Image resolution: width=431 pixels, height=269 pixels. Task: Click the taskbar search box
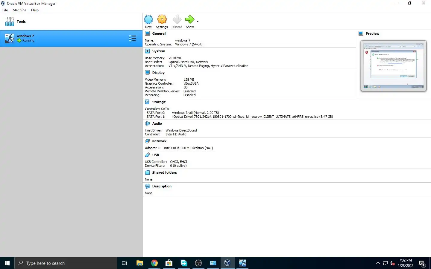click(66, 263)
